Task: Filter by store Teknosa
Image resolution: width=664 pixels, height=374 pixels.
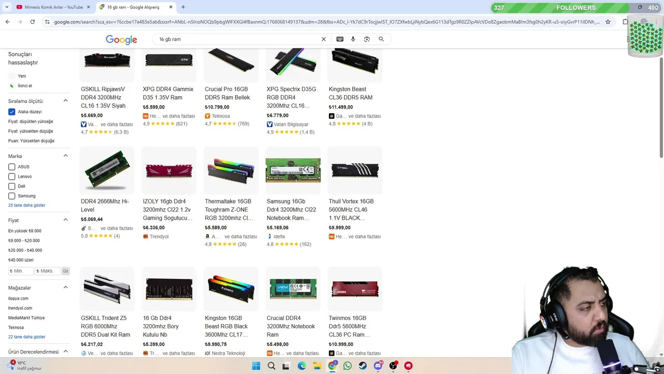Action: click(16, 327)
